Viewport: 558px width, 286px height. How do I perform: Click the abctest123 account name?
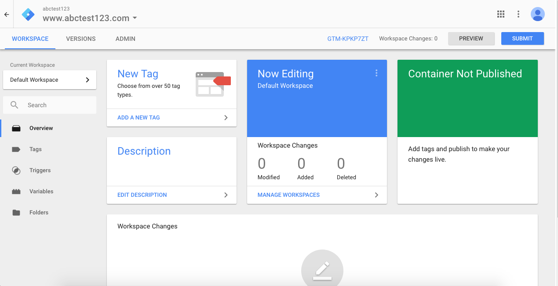56,9
